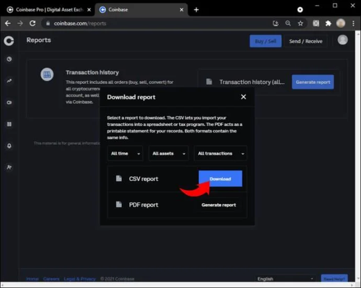Viewport: 361px width, 288px height.
Task: Open the extensions puzzle icon
Action: point(329,23)
